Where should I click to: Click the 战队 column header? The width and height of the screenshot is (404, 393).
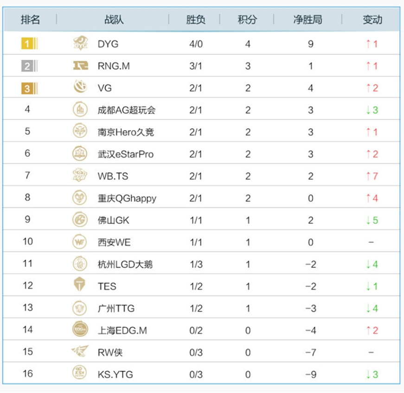tap(114, 19)
